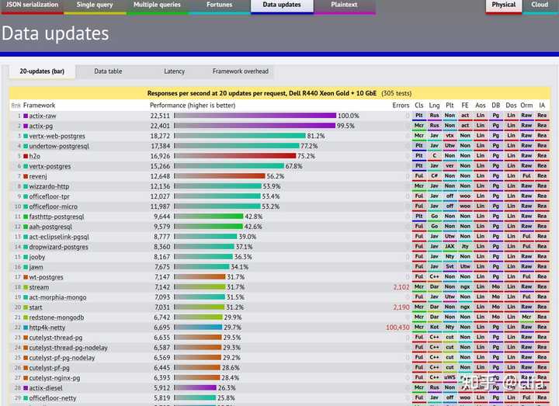Screen dimensions: 559x406
Task: Click the actix-raw framework name
Action: 43,116
